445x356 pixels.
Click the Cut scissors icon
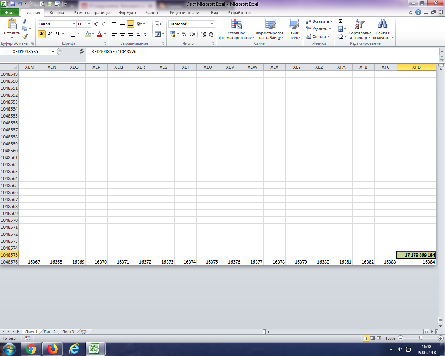pos(25,21)
